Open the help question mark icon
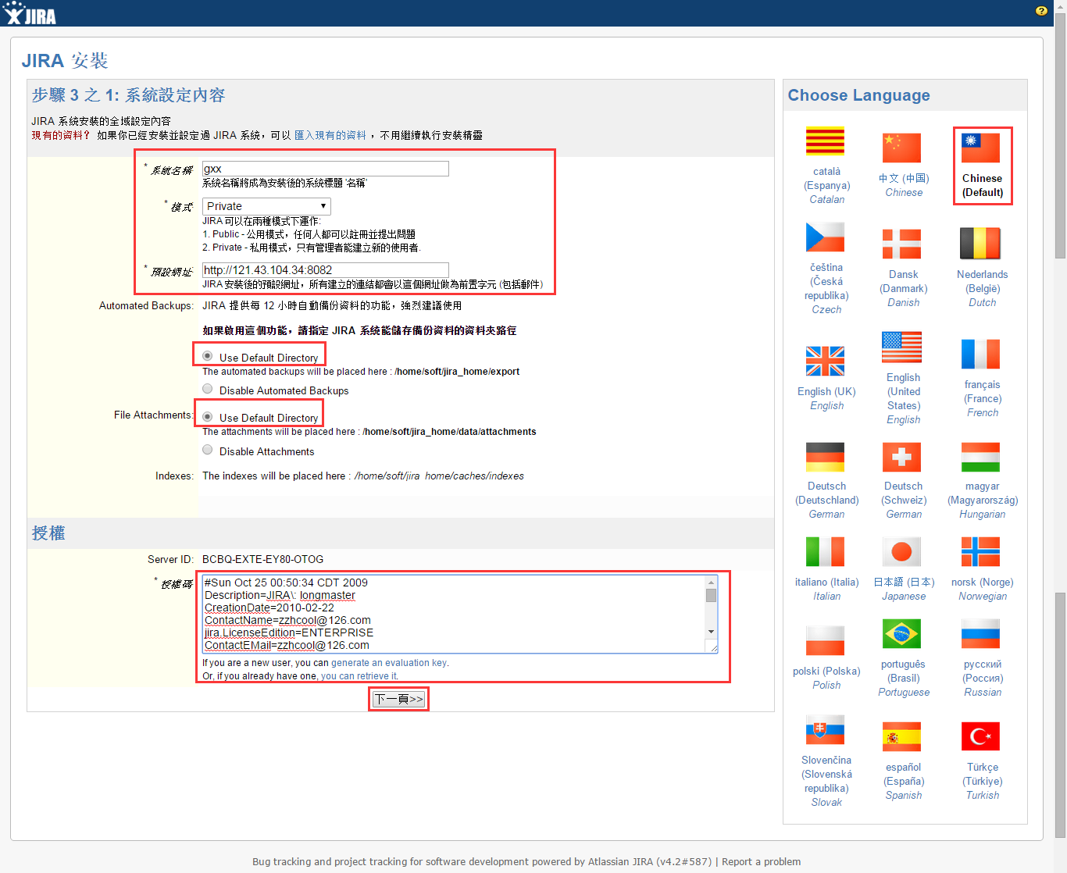 (x=1041, y=11)
